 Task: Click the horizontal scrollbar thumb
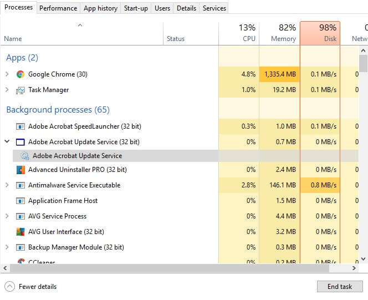click(x=170, y=268)
